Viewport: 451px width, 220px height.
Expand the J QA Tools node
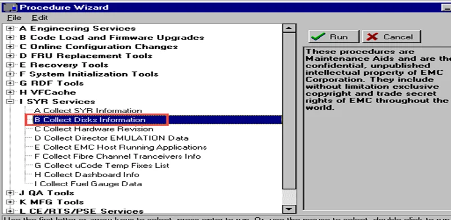tap(10, 193)
